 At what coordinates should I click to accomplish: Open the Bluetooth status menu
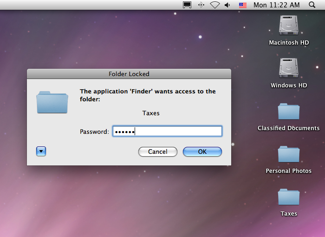click(x=201, y=5)
